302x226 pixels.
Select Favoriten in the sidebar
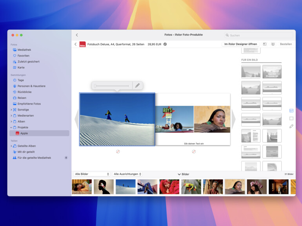(x=23, y=56)
